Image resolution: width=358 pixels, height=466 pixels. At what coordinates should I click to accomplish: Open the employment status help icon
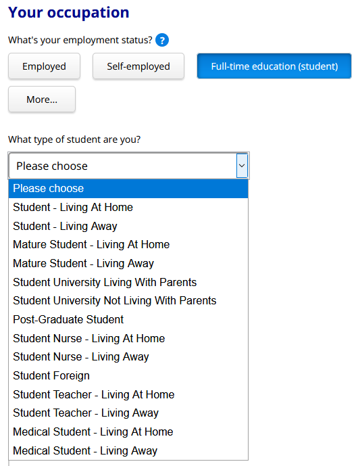(162, 40)
